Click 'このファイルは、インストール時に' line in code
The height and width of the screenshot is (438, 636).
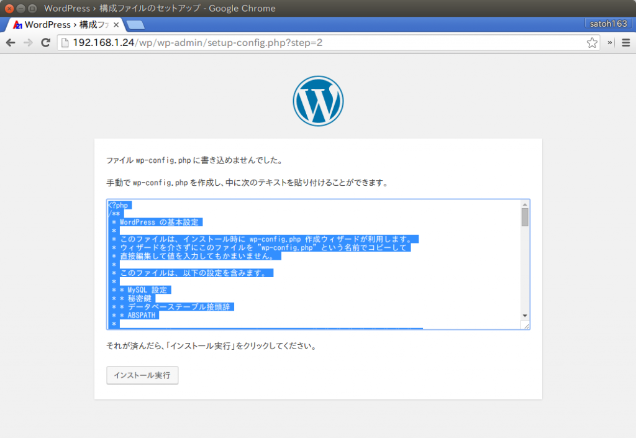[183, 239]
